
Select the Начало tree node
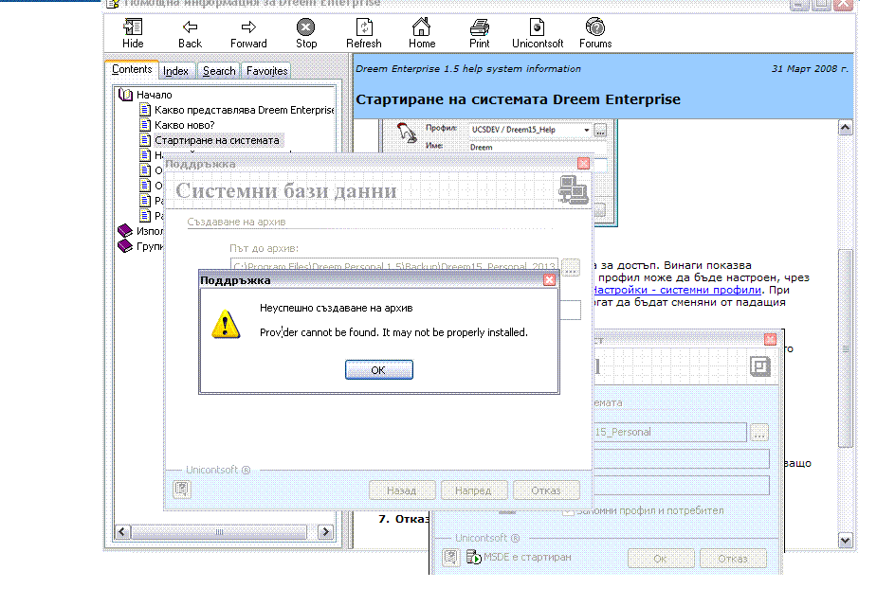pos(155,95)
